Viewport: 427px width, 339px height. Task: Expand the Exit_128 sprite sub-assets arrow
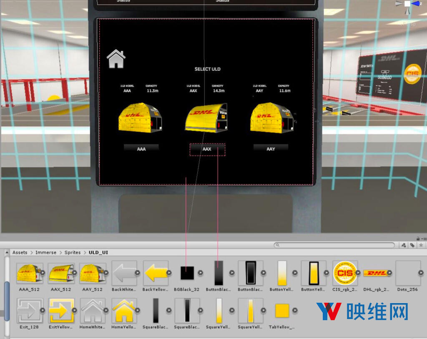pyautogui.click(x=43, y=311)
